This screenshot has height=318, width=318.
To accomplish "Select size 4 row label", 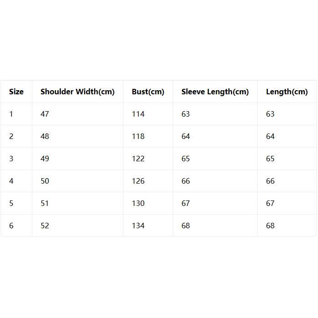I will click(11, 181).
